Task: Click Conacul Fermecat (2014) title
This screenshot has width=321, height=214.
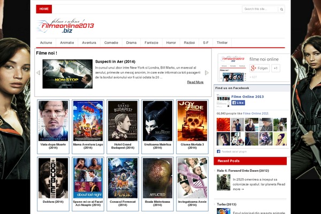Action: [x=123, y=203]
